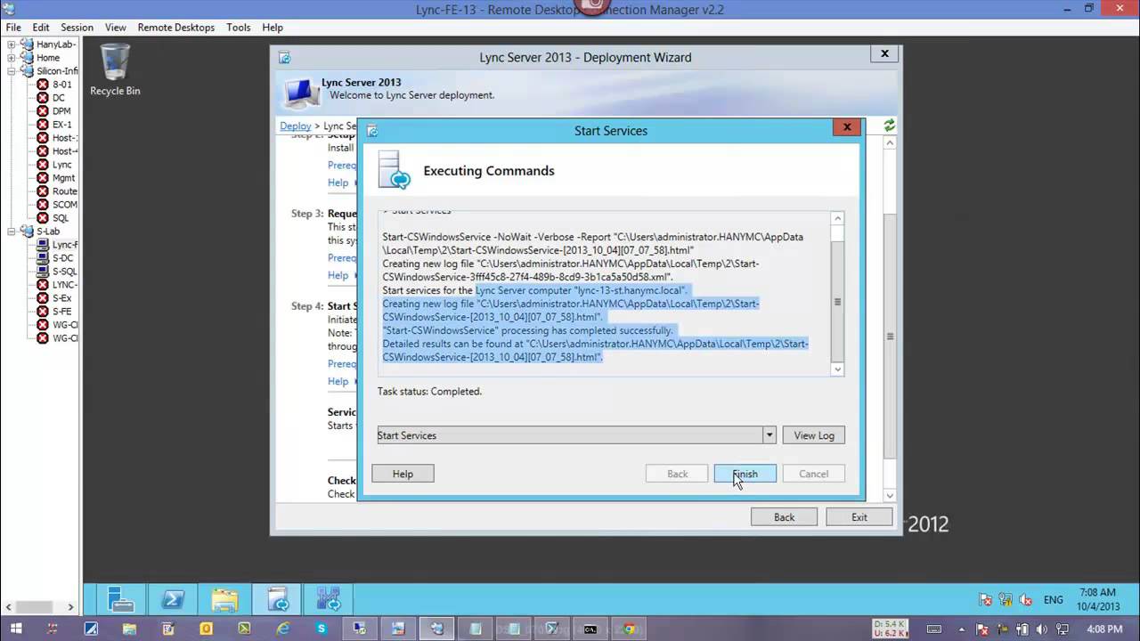The image size is (1140, 641).
Task: Click the "Task status: Completed." text
Action: (x=429, y=392)
